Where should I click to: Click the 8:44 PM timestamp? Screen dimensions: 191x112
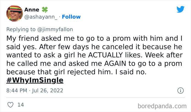17,90
